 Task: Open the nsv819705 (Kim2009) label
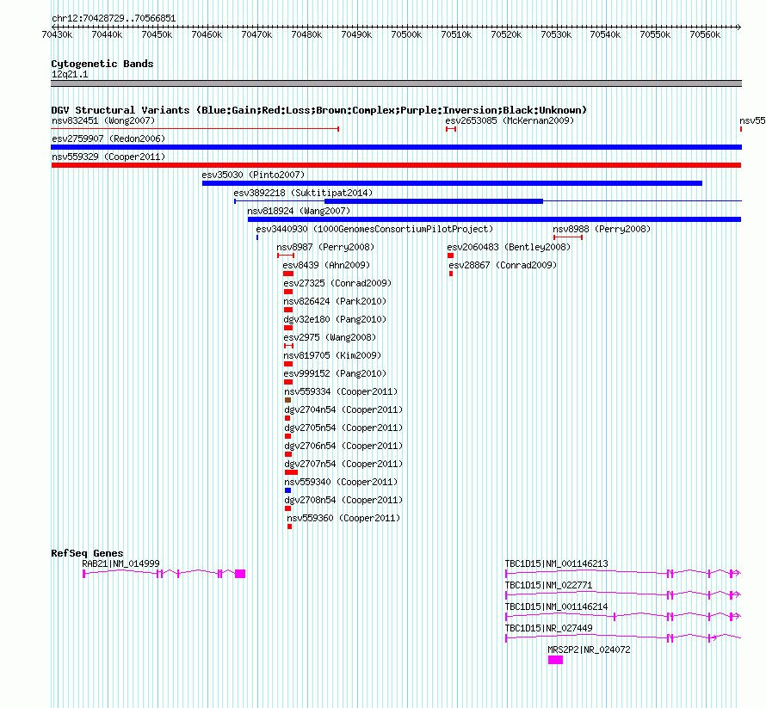[x=332, y=355]
